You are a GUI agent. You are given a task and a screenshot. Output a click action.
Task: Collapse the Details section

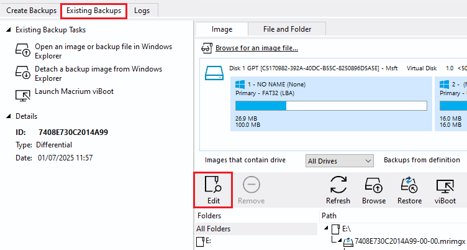9,116
